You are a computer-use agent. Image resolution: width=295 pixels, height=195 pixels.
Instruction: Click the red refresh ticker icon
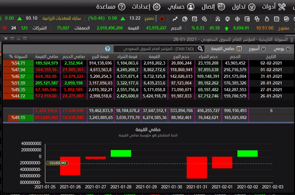point(162,19)
